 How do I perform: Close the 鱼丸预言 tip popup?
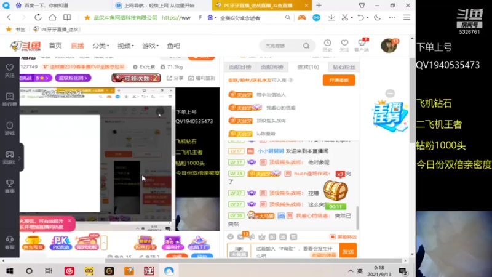click(69, 221)
